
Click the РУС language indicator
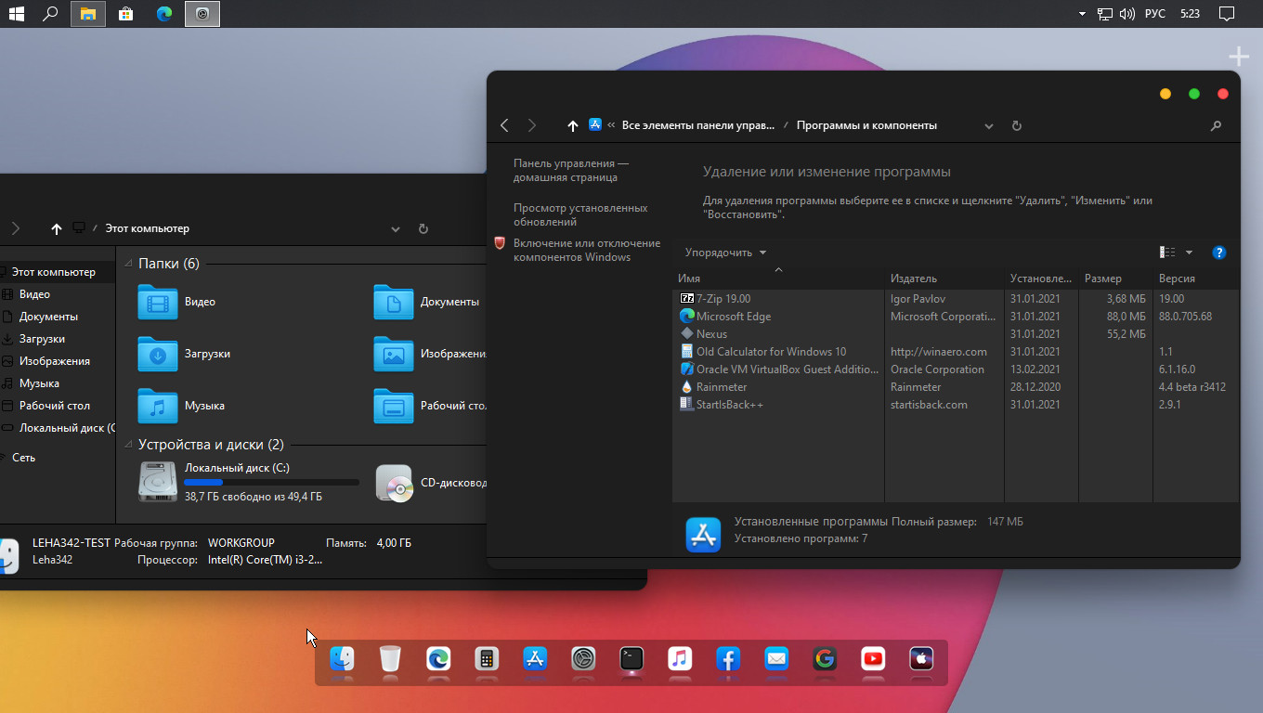tap(1155, 14)
